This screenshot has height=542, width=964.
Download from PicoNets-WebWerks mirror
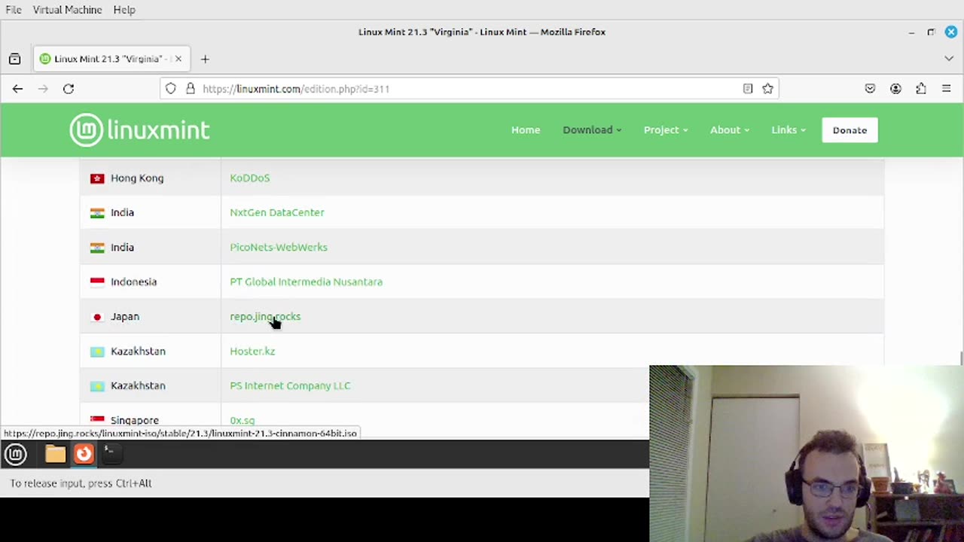click(279, 247)
